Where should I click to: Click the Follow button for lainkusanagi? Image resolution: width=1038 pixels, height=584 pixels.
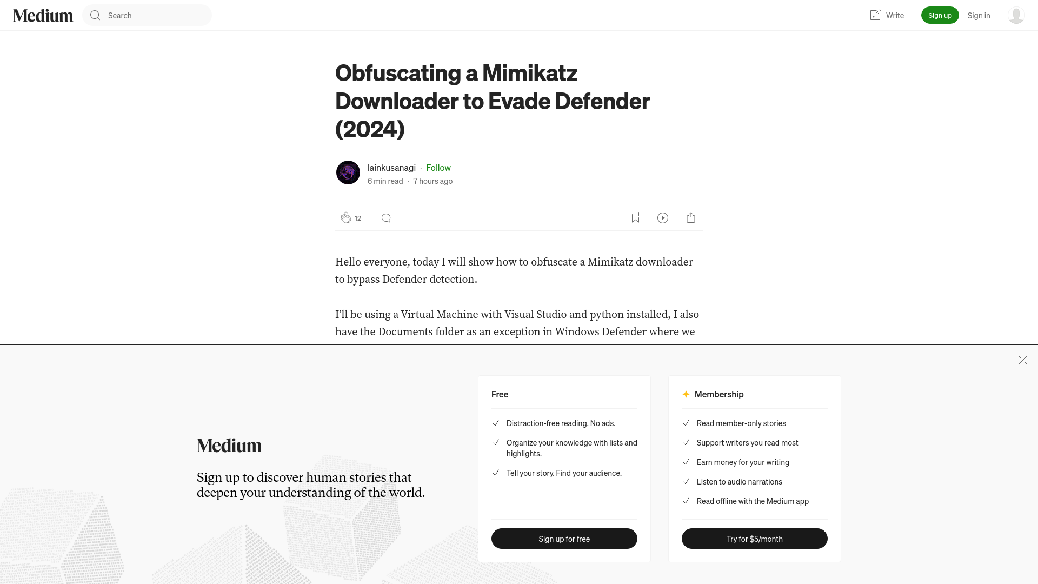point(438,167)
